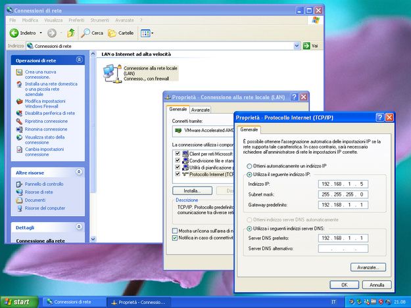Toggle Utilità di pianificazione checkbox
Screen dimensions: 411x308
(178, 167)
